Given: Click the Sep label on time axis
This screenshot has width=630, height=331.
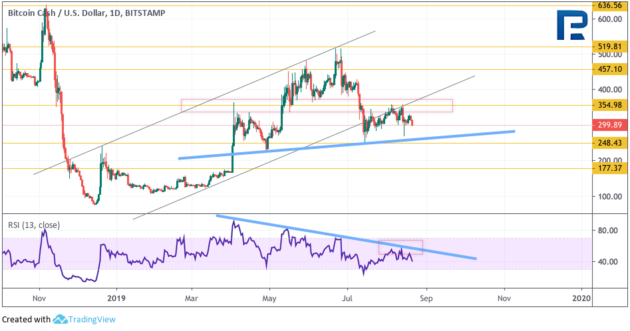Looking at the screenshot, I should [426, 298].
